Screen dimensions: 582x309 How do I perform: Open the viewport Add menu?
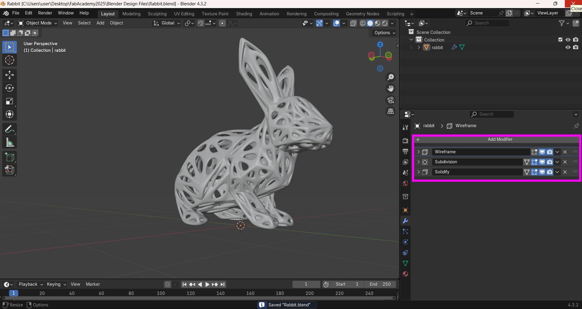tap(100, 23)
